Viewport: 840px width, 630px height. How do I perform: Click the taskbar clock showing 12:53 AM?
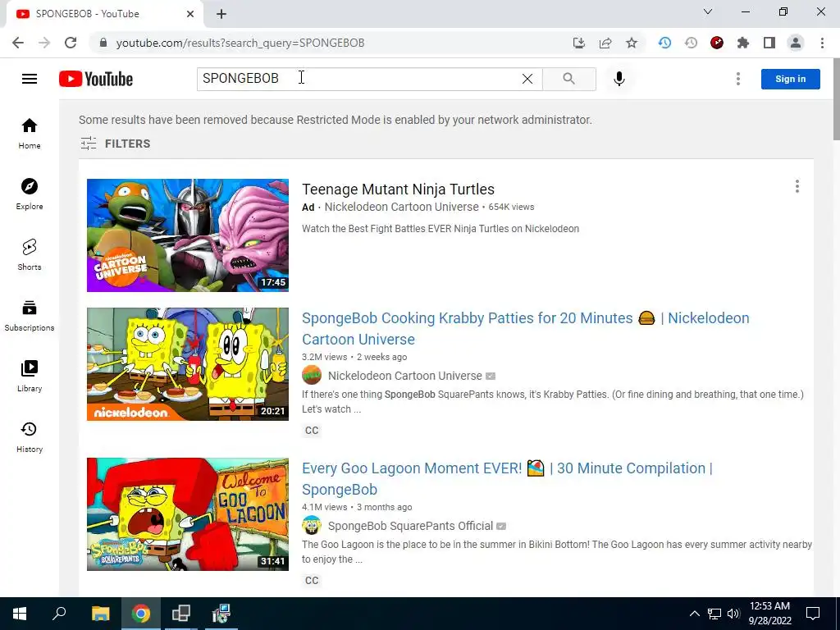(x=769, y=614)
